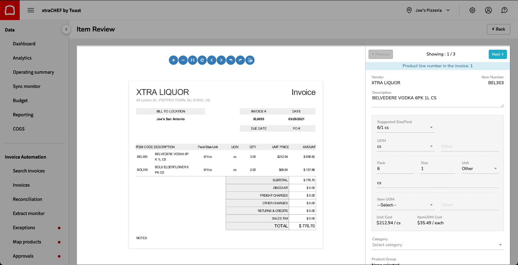Click the circular refresh icon in invoice toolbar

pyautogui.click(x=202, y=60)
